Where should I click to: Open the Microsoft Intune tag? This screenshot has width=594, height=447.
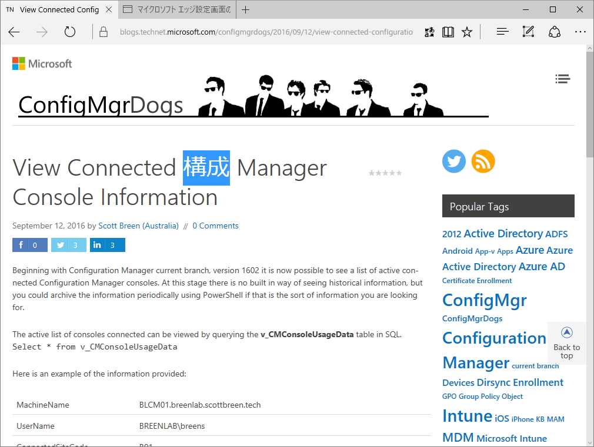point(512,438)
